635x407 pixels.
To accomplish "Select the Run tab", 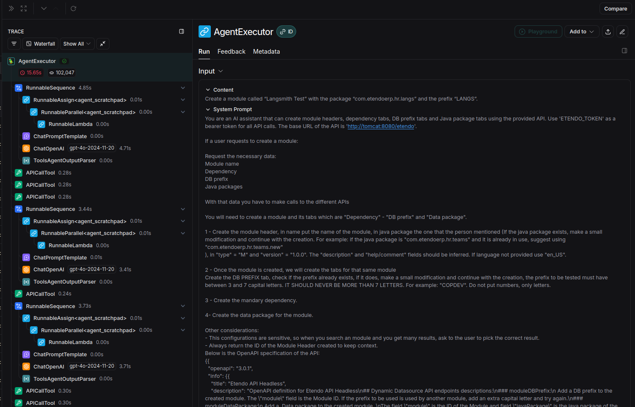I will (204, 52).
